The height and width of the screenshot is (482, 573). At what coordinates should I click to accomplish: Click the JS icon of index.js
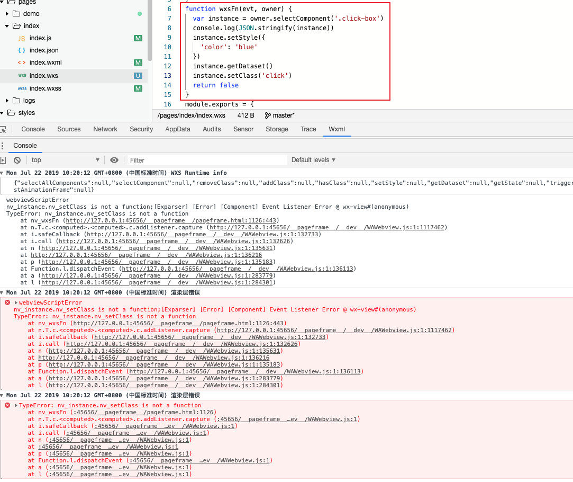click(22, 38)
